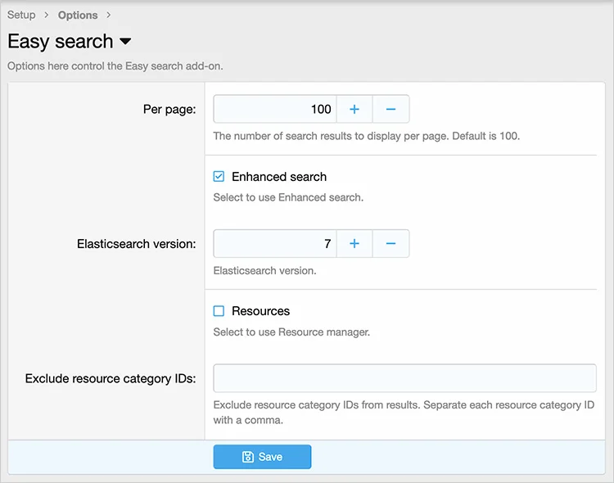Click the floppy disk icon on Save
The width and height of the screenshot is (614, 483).
[x=248, y=457]
